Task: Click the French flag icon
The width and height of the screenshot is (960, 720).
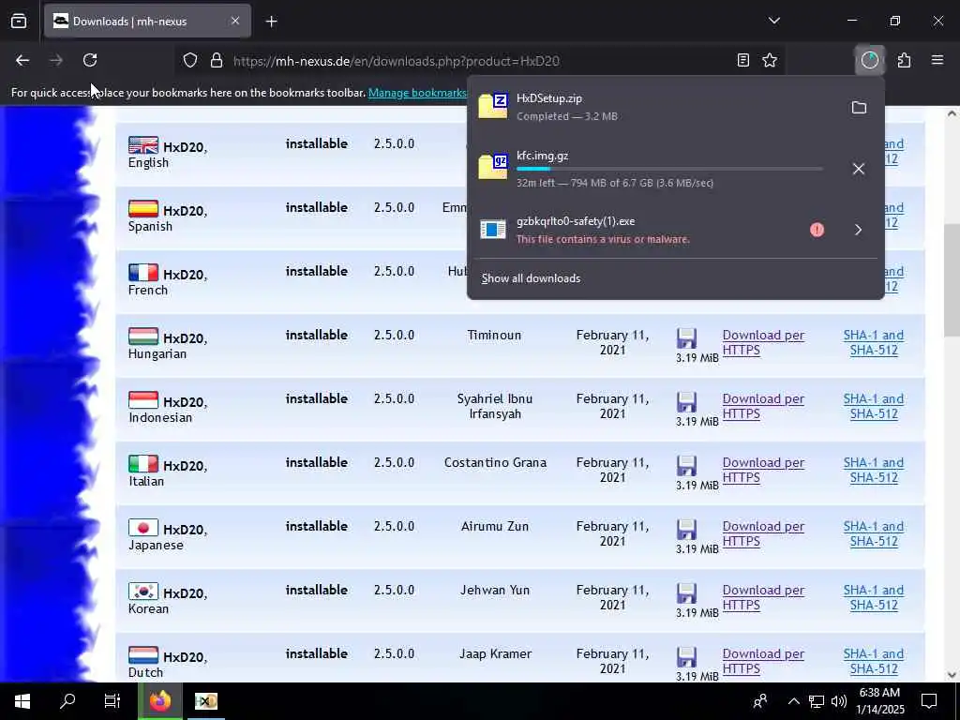Action: (143, 273)
